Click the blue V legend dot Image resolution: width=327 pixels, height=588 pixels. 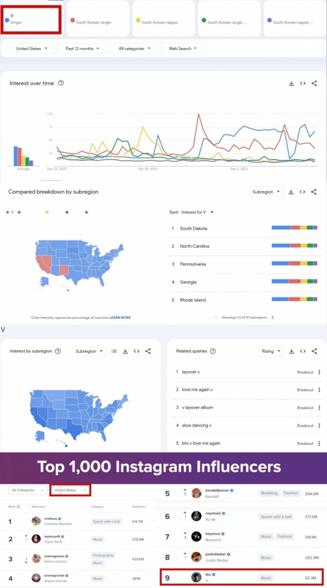click(8, 212)
